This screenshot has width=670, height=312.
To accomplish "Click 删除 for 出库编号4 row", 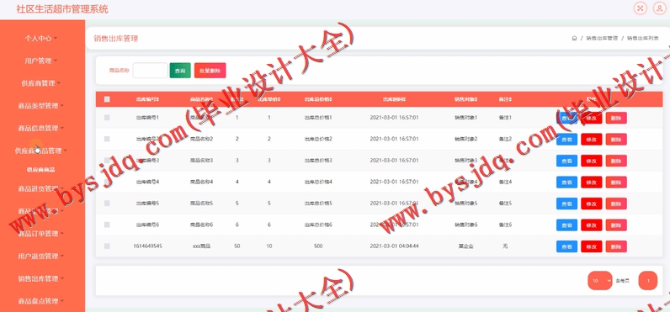I will [x=616, y=182].
